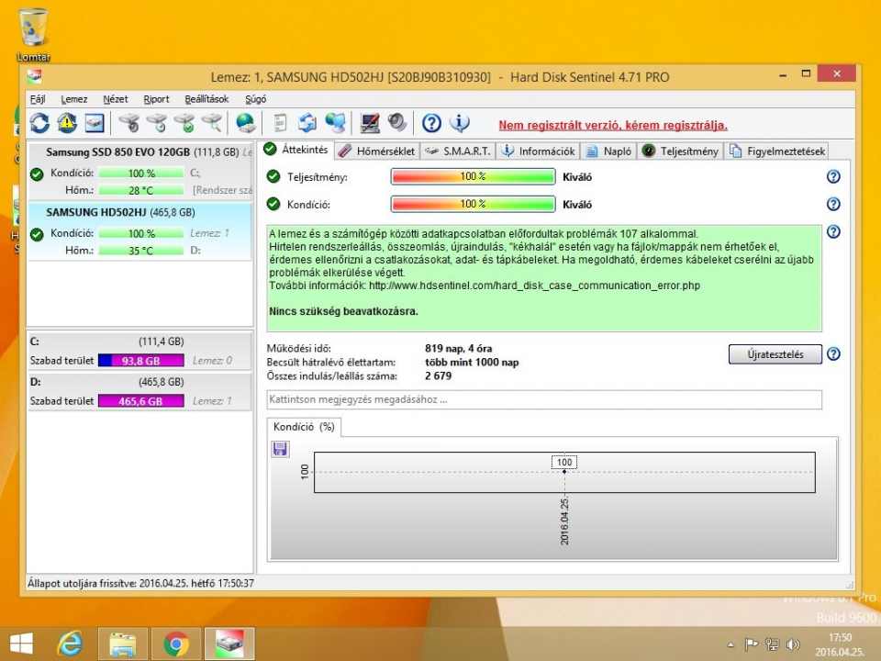
Task: Open the Beállítások menu
Action: click(x=206, y=99)
